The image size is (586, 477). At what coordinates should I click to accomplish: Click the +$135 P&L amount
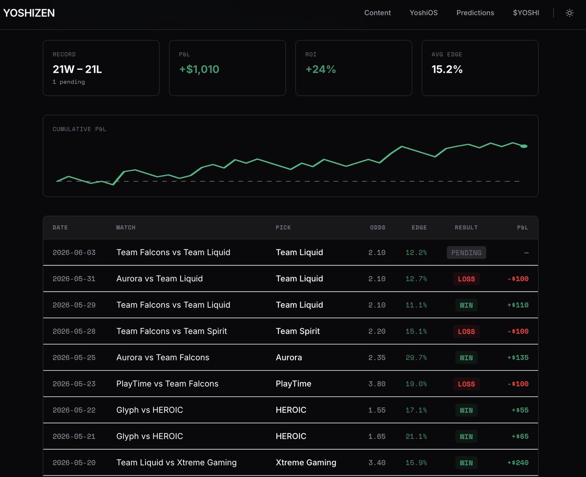(518, 358)
